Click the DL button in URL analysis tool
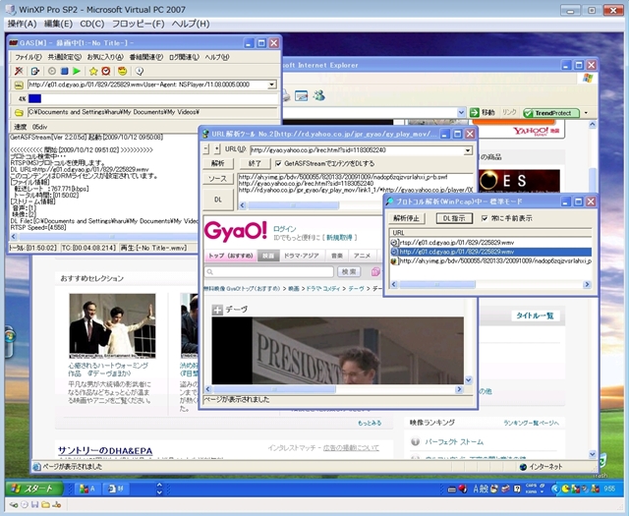 [218, 200]
